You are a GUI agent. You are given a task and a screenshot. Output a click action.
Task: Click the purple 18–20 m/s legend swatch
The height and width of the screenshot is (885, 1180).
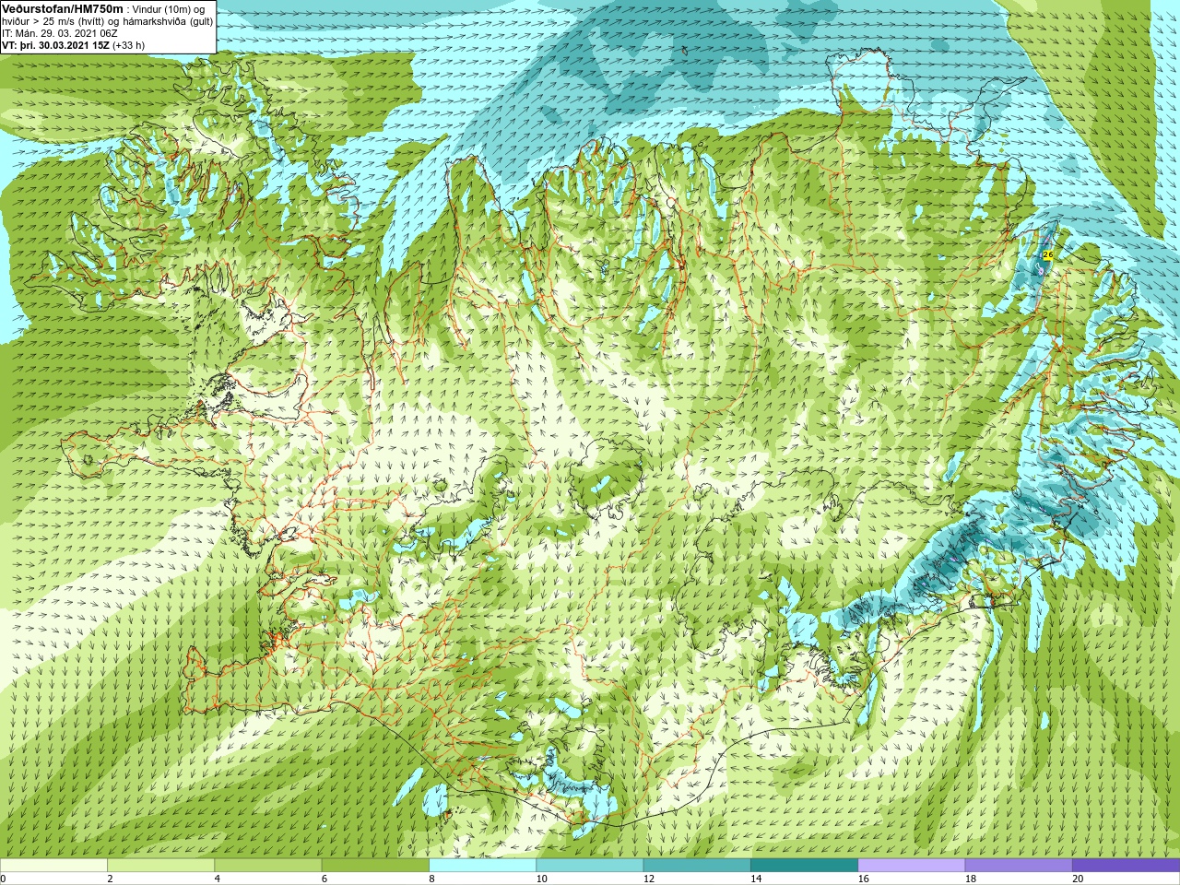(x=1019, y=866)
